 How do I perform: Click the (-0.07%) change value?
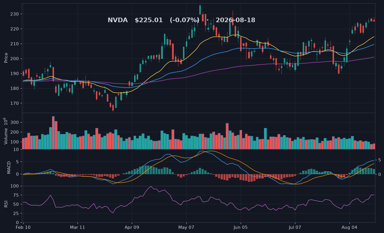(x=184, y=20)
